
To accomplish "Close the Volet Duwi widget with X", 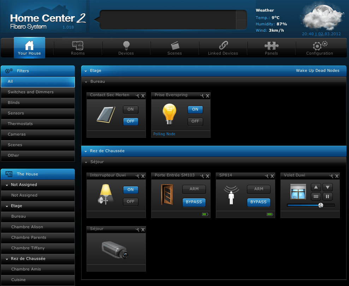I will point(337,176).
